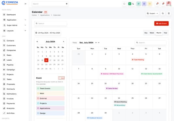Go to previous month in mini calendar

37,42
